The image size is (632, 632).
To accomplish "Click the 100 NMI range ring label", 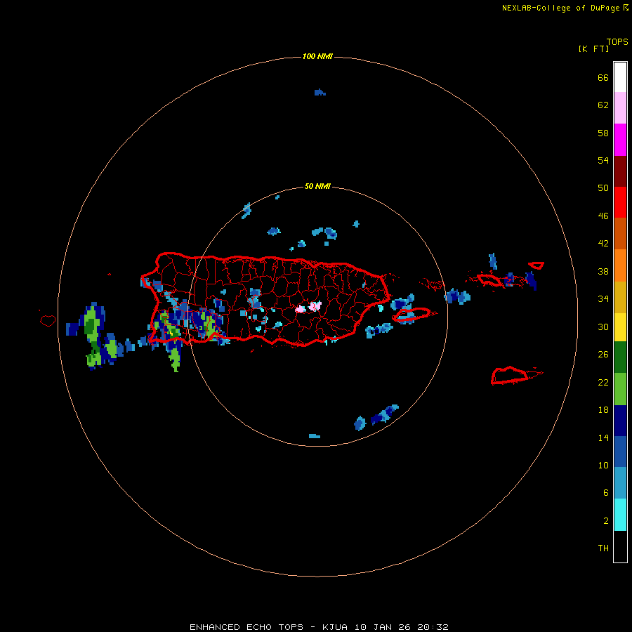I will pos(317,56).
